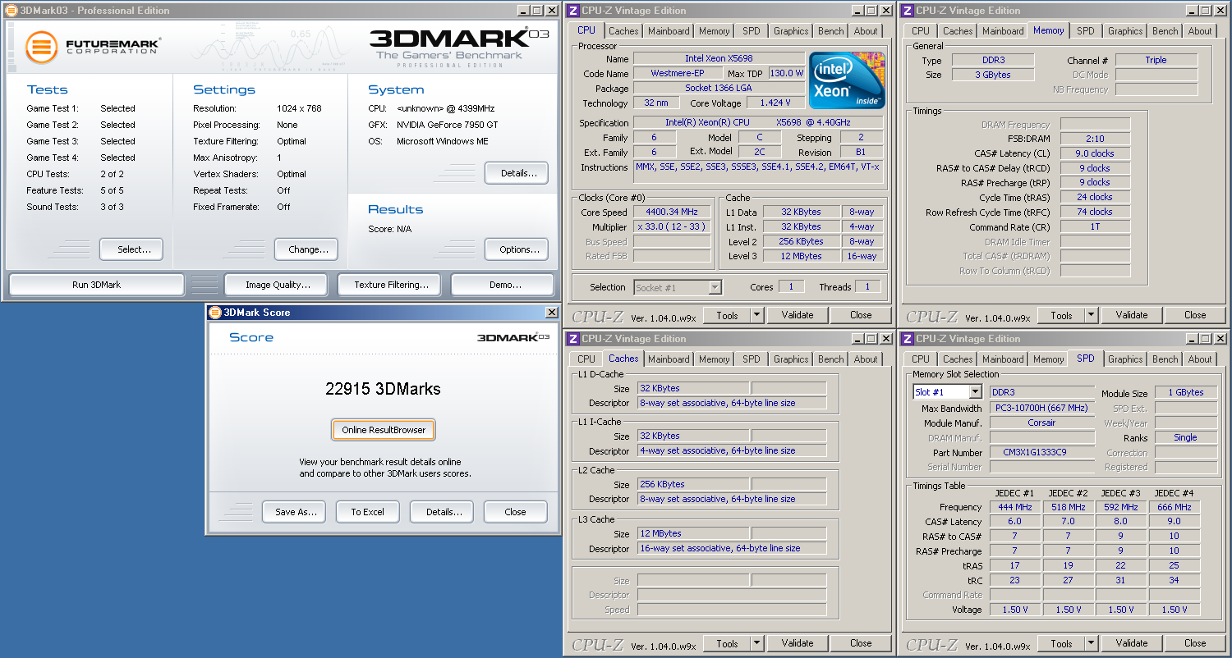Expand the Tools dropdown arrow in the CPU tab window
Screen dimensions: 1232x658
point(756,315)
